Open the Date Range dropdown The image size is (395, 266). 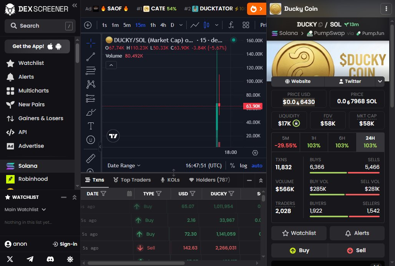pyautogui.click(x=124, y=165)
